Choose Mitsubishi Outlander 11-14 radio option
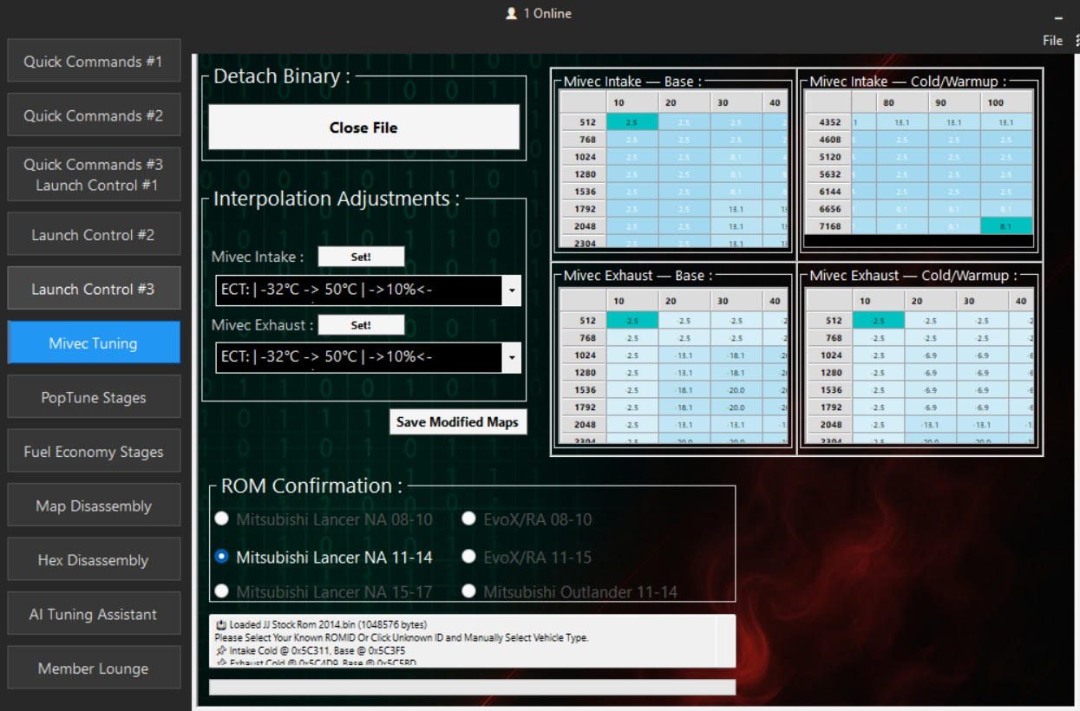 pos(469,591)
